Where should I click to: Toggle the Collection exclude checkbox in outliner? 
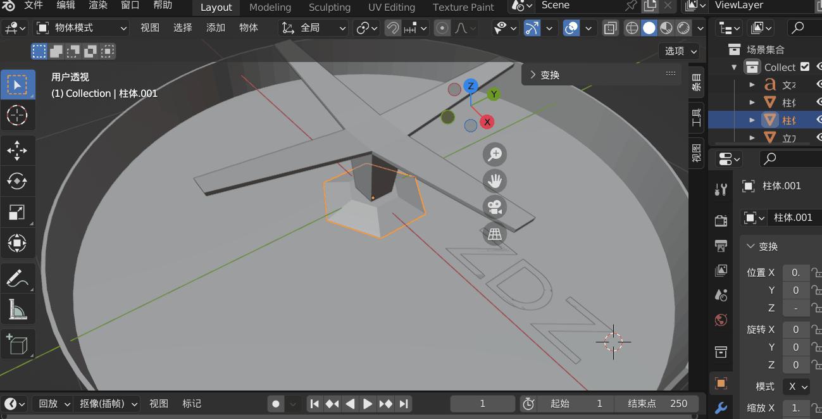(x=805, y=67)
